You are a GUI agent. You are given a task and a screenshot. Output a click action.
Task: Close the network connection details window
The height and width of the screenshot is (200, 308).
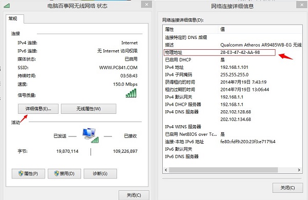[302, 5]
